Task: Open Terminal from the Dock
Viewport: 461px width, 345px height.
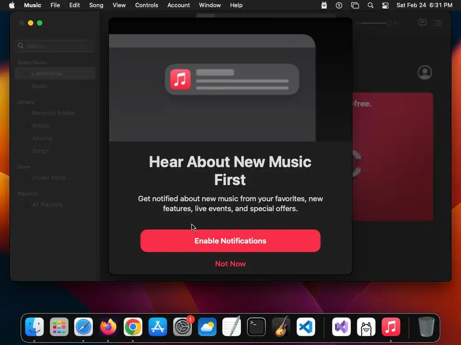Action: (256, 327)
